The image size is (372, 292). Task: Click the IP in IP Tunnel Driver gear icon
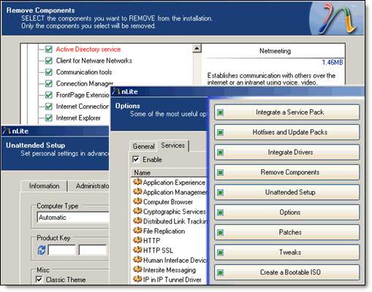click(x=137, y=279)
